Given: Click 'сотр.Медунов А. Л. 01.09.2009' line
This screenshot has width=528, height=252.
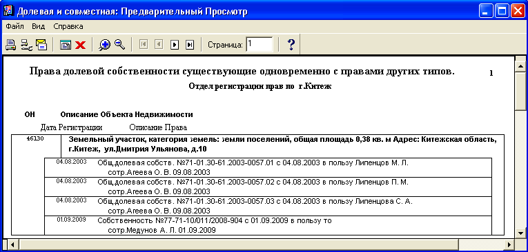Looking at the screenshot, I should [162, 231].
